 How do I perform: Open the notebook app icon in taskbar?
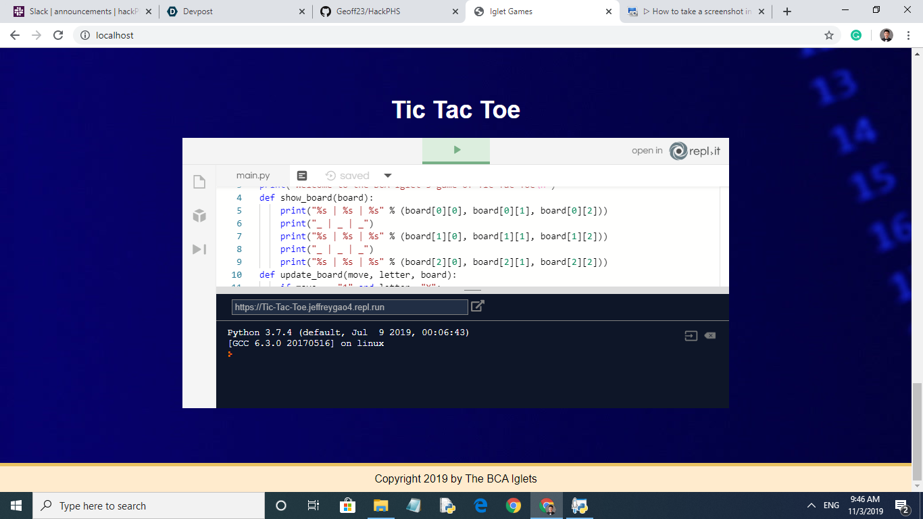coord(414,505)
